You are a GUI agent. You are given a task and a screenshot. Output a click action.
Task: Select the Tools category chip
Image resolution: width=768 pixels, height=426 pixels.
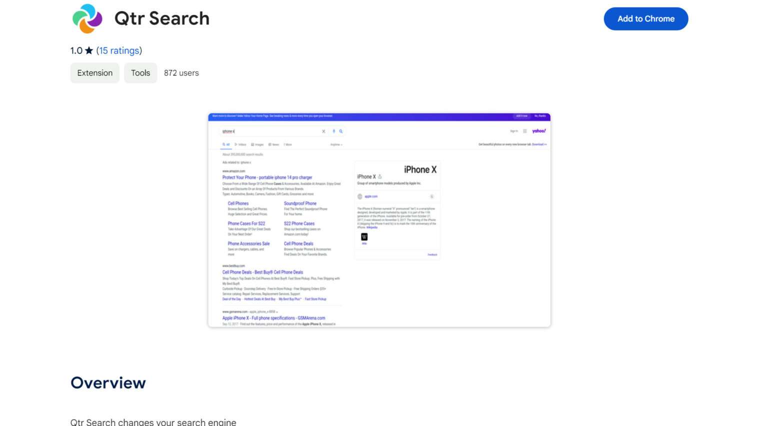click(x=140, y=73)
